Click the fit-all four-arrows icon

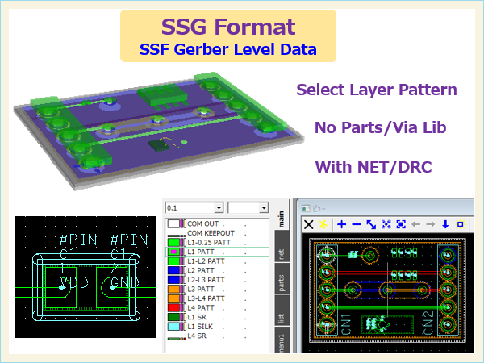(386, 224)
